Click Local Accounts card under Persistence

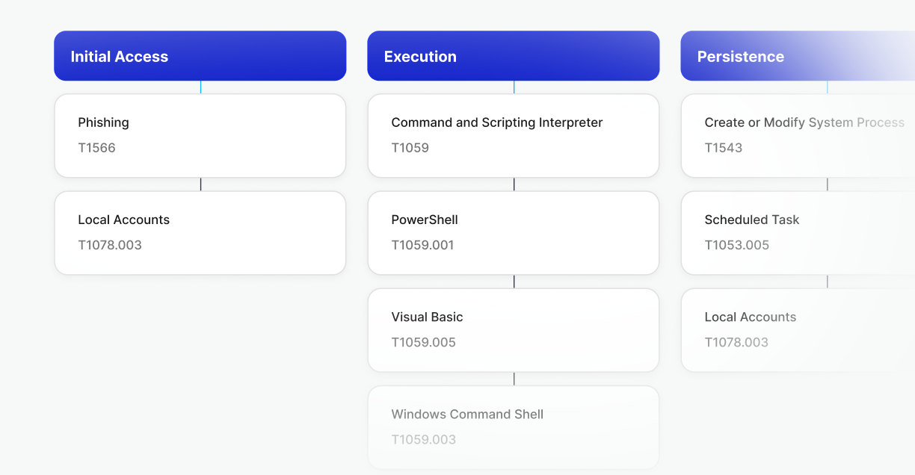tap(797, 329)
